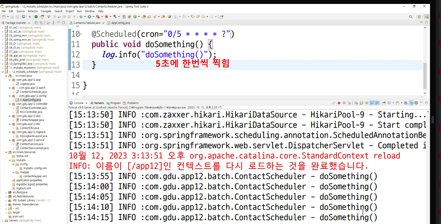Image resolution: width=441 pixels, height=224 pixels.
Task: Toggle the highlighted AC console button
Action: (411, 103)
